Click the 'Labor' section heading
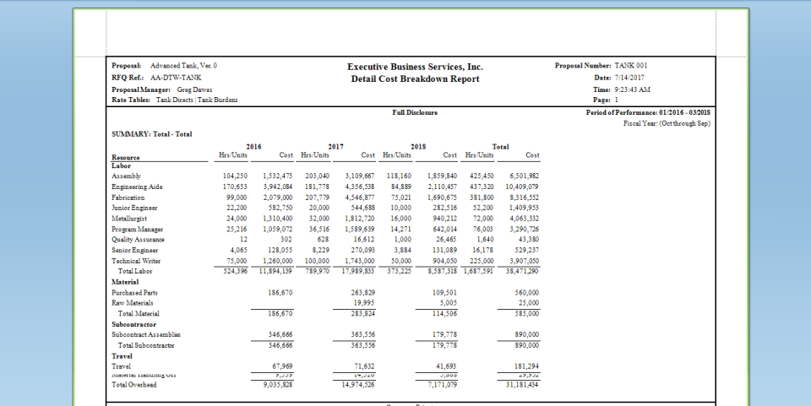This screenshot has width=811, height=406. 121,165
